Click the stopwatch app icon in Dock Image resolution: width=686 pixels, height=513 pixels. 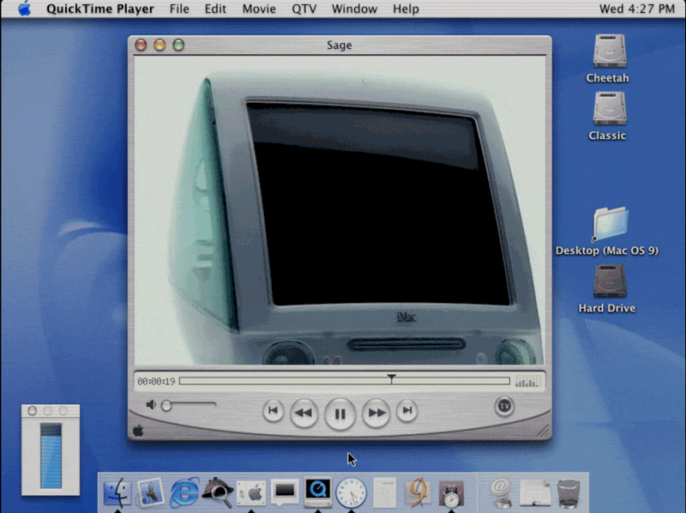(451, 494)
